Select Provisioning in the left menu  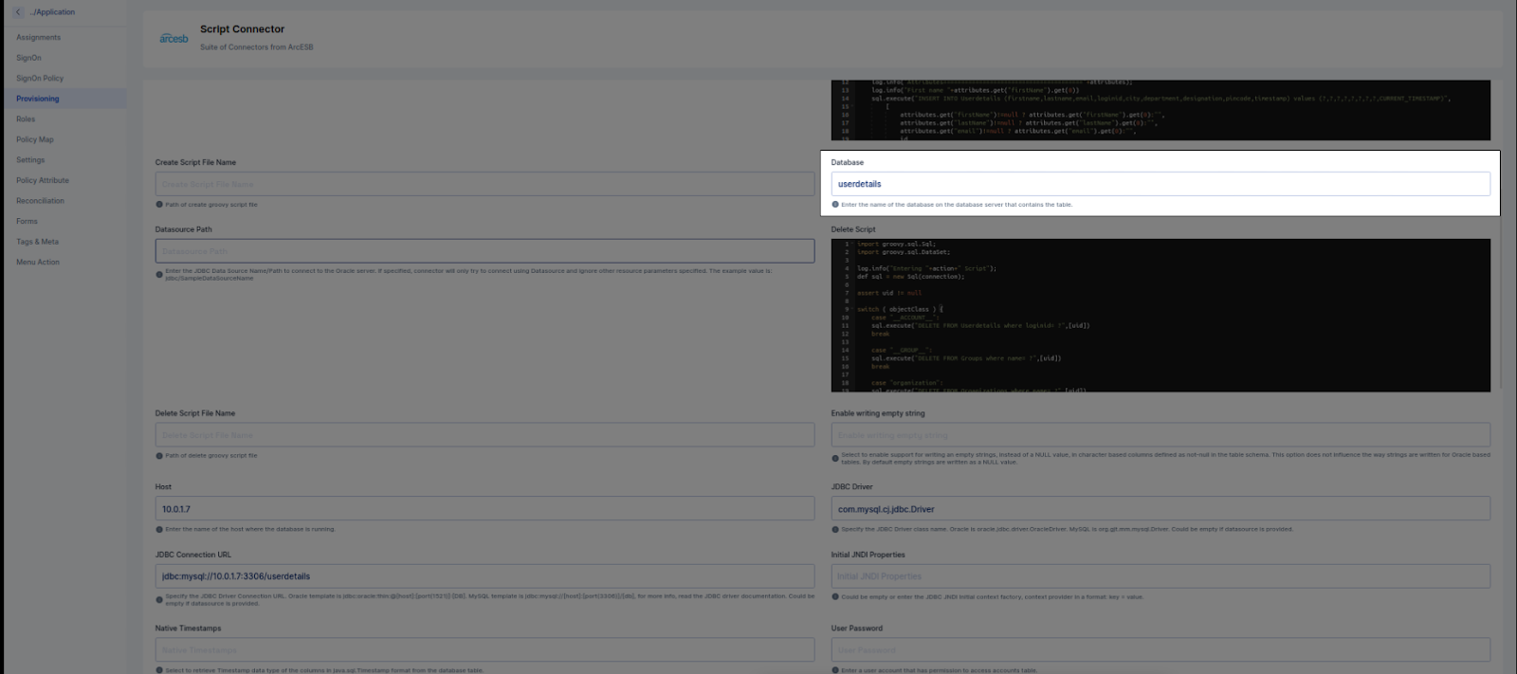click(x=38, y=99)
